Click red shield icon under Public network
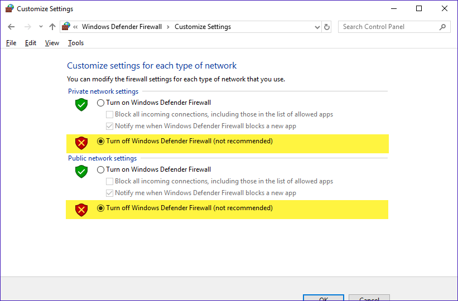This screenshot has width=458, height=301. point(81,210)
